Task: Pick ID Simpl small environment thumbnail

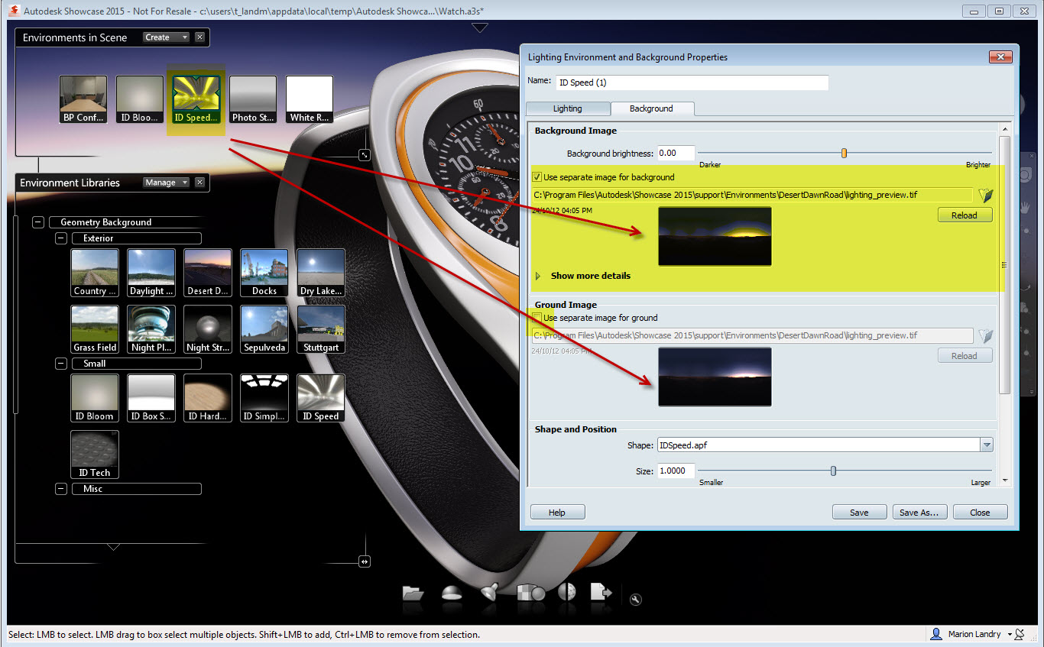Action: coord(264,398)
